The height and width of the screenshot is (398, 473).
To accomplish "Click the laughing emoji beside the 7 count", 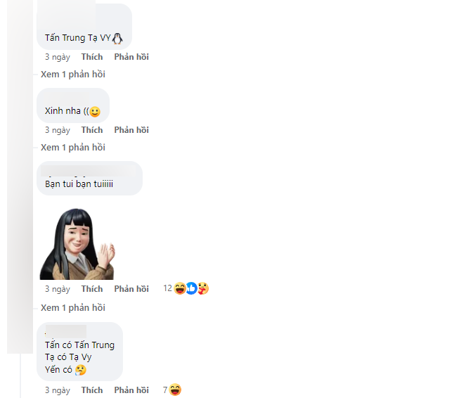I will 175,390.
